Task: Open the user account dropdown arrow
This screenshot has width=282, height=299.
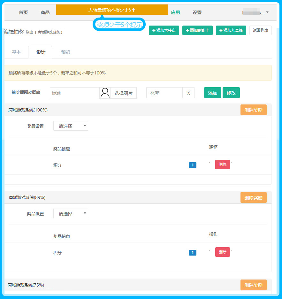Action: [267, 12]
